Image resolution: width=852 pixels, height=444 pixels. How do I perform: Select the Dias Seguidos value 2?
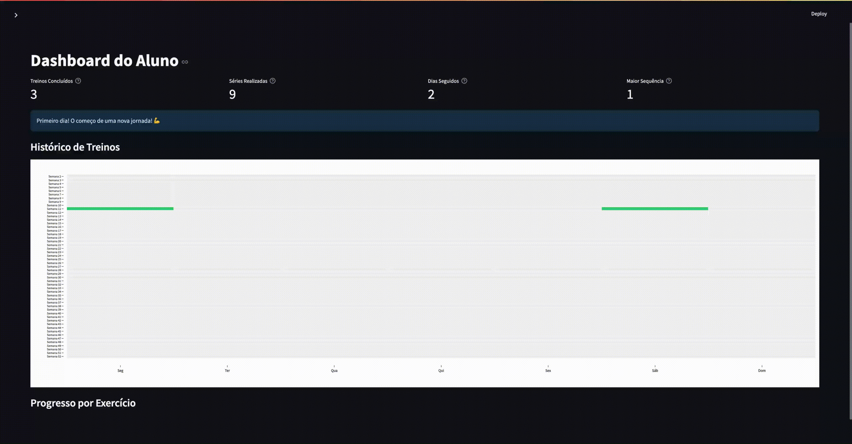[x=431, y=94]
